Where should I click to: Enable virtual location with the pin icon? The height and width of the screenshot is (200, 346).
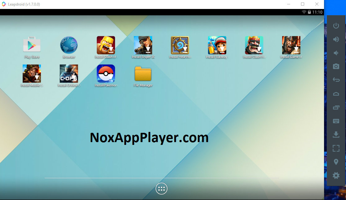[336, 162]
